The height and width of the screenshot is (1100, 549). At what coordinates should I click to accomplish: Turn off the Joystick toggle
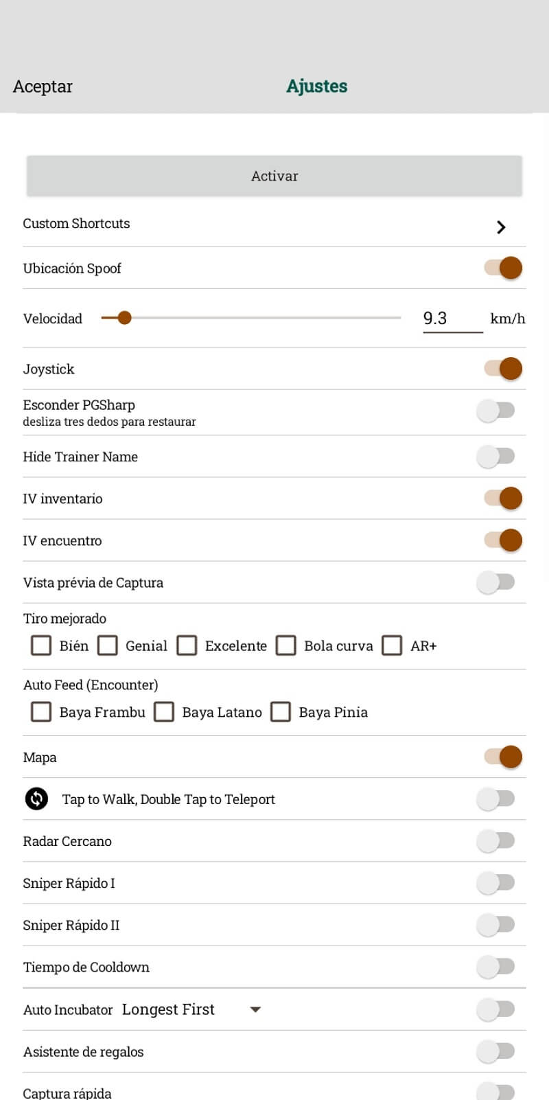[x=503, y=369]
